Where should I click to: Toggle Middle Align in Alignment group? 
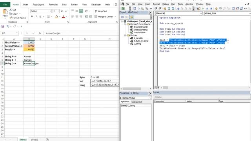pos(77,11)
